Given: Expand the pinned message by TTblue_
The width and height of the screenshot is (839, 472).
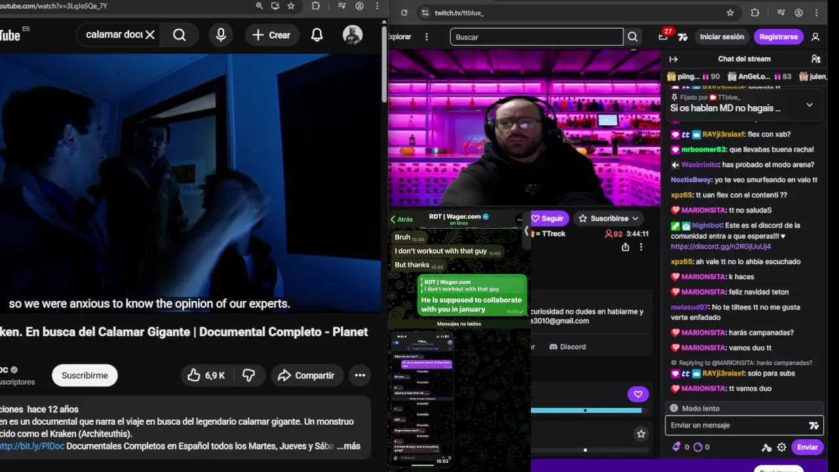Looking at the screenshot, I should 810,105.
